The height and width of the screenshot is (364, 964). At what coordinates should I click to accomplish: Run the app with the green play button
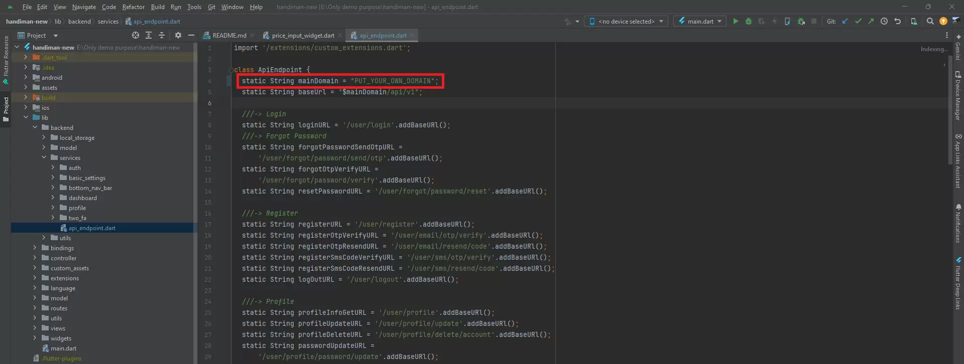(736, 21)
